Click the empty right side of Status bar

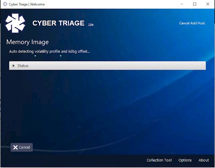(x=154, y=66)
